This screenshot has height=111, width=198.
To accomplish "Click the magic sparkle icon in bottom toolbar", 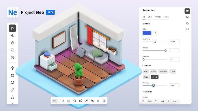I will click(x=98, y=101).
